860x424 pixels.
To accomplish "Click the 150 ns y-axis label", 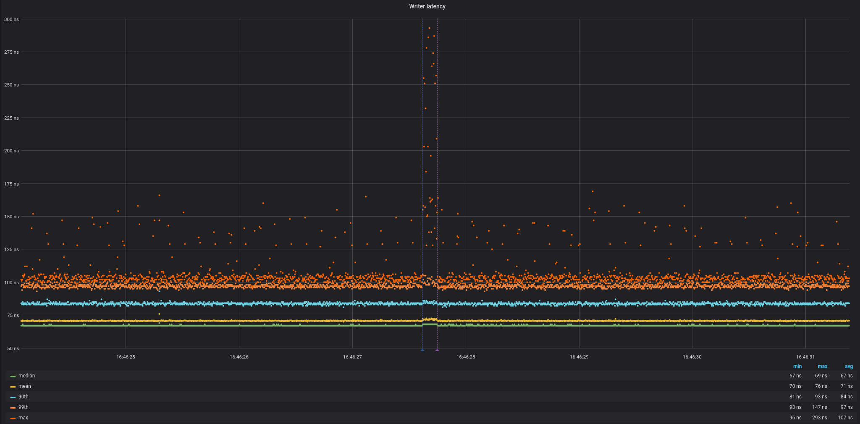I will (x=11, y=217).
